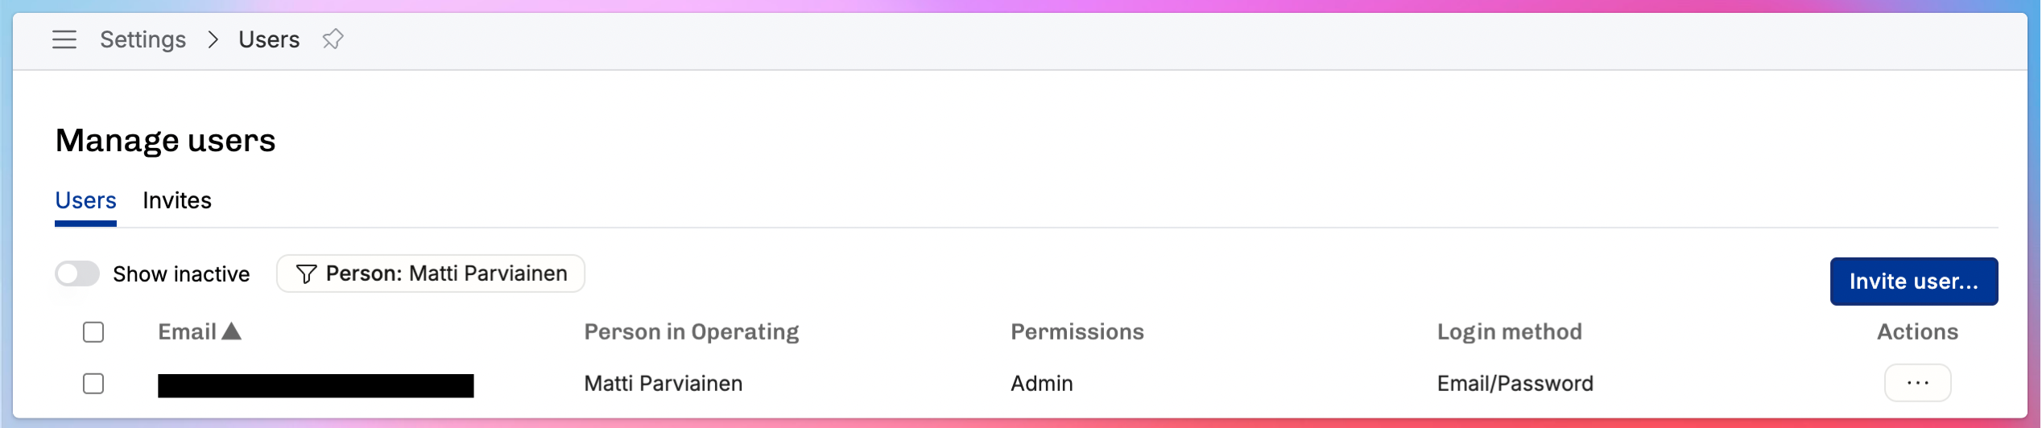The height and width of the screenshot is (428, 2042).
Task: Sort by the Email column header
Action: pyautogui.click(x=187, y=331)
